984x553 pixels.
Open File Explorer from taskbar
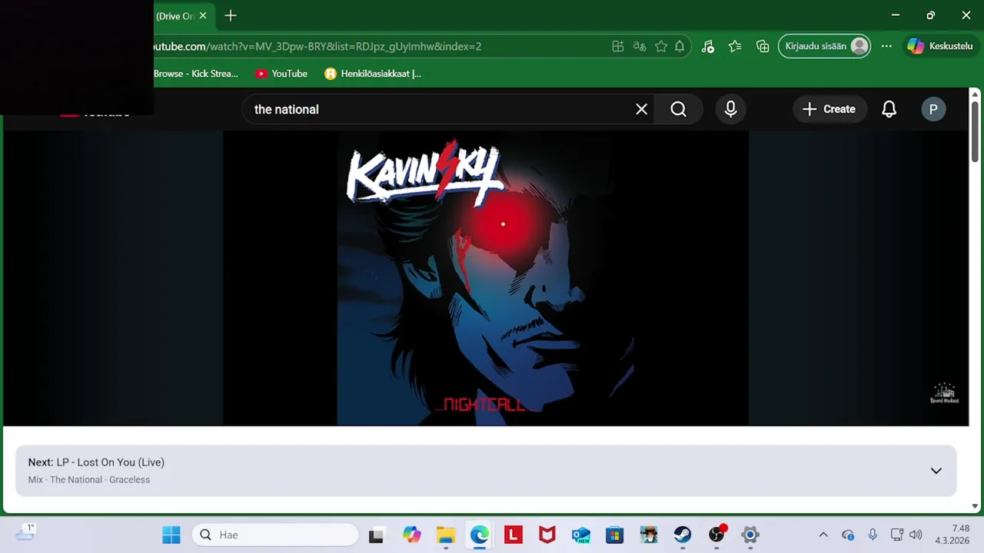point(446,535)
